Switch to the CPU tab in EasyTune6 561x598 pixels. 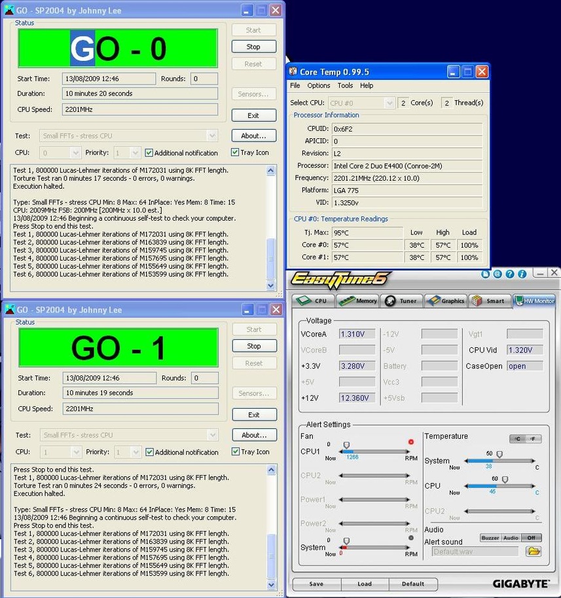point(314,301)
